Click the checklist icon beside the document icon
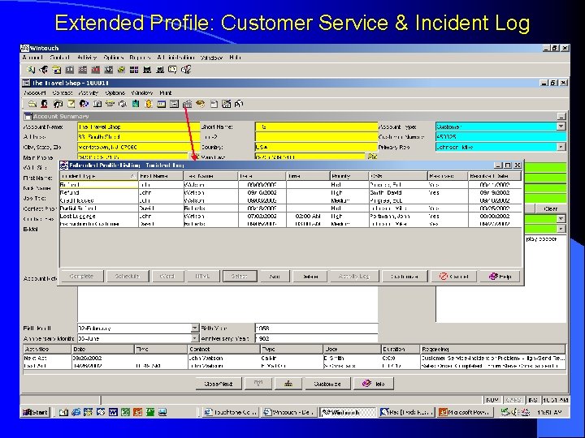This screenshot has width=585, height=438. [226, 105]
